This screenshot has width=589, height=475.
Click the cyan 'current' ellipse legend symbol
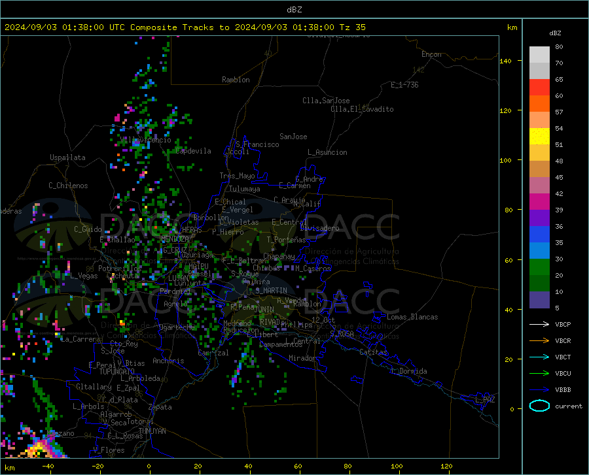(539, 406)
